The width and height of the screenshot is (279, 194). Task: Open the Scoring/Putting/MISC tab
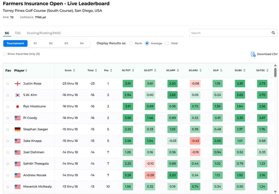click(x=44, y=33)
